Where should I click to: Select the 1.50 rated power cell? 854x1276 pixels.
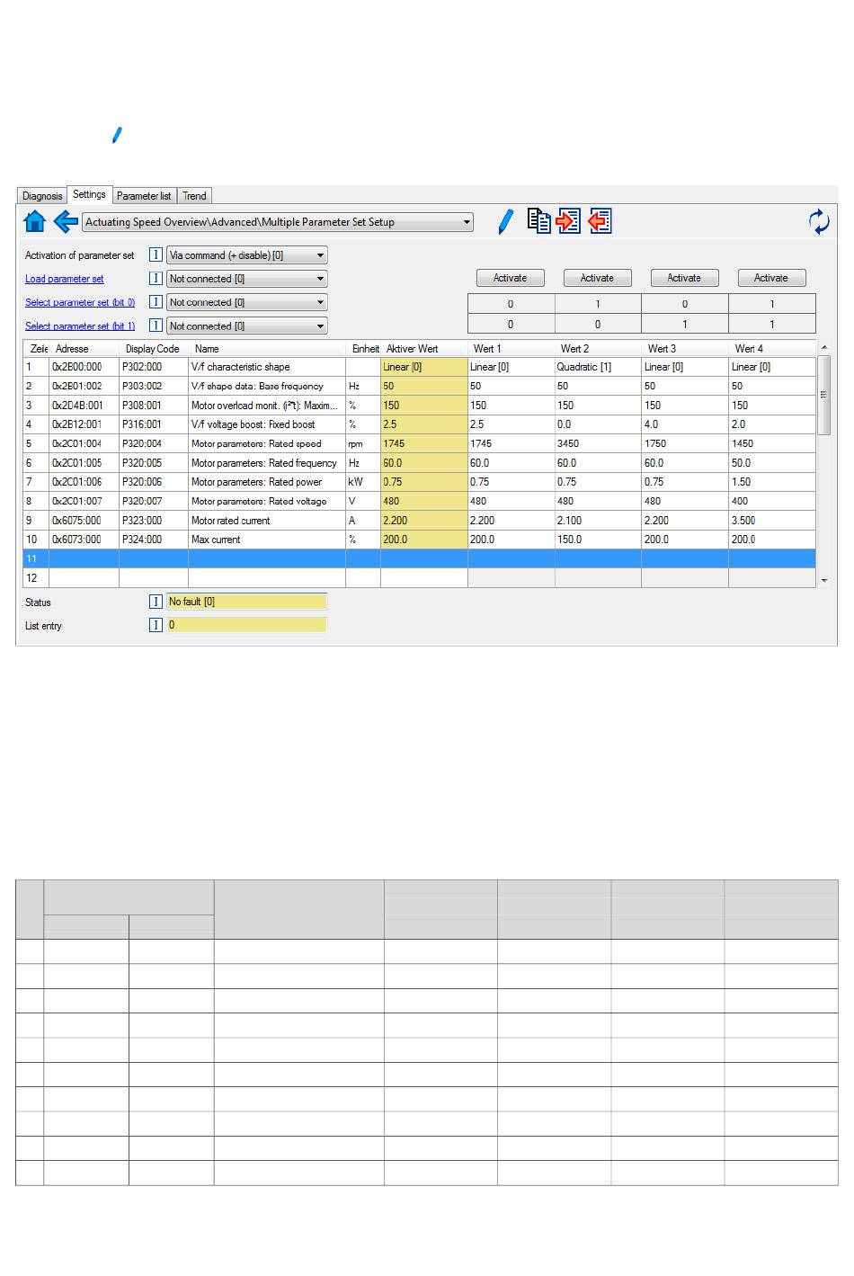pos(773,482)
